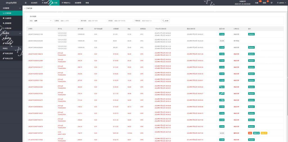Click the 交易数额 column header
This screenshot has width=288, height=142.
[x=116, y=29]
